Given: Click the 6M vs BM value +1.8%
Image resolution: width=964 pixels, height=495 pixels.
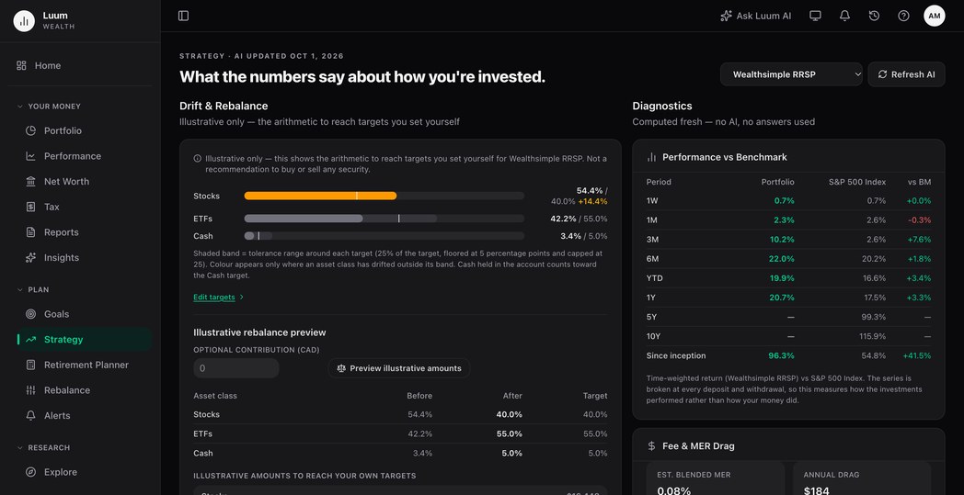Looking at the screenshot, I should tap(920, 259).
